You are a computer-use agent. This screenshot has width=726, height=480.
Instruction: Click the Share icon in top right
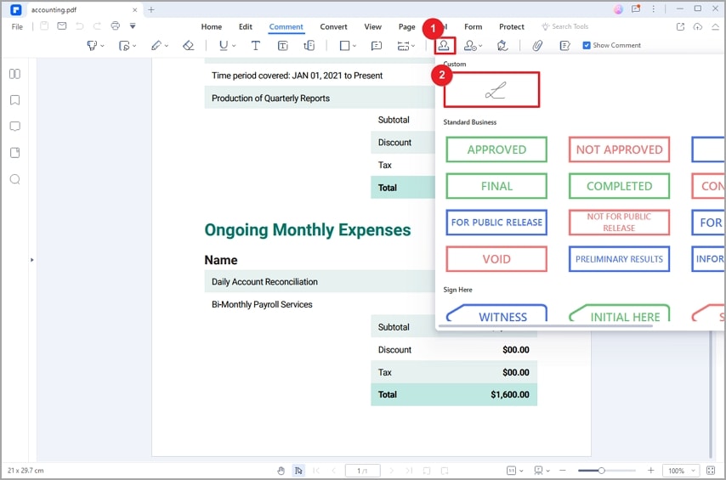680,26
